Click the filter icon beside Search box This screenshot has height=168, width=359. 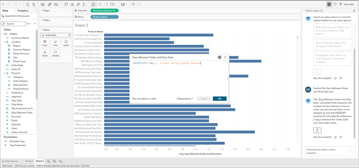29,24
